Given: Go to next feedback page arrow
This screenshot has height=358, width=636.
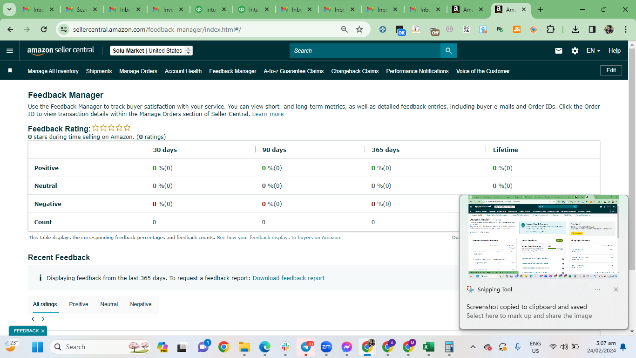Looking at the screenshot, I should [x=43, y=319].
